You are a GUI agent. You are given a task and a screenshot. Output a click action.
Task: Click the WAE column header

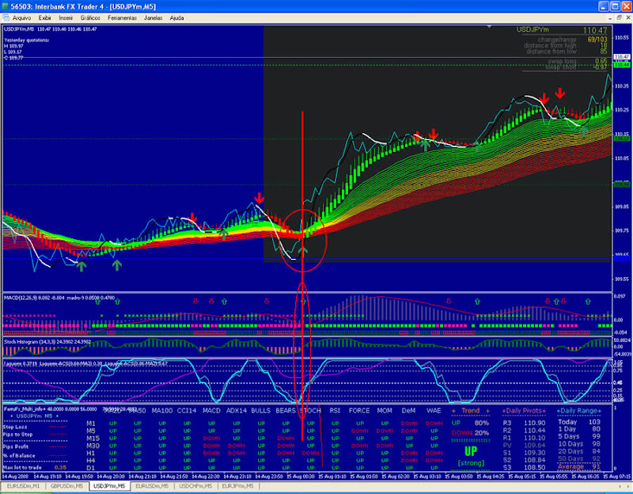[434, 411]
